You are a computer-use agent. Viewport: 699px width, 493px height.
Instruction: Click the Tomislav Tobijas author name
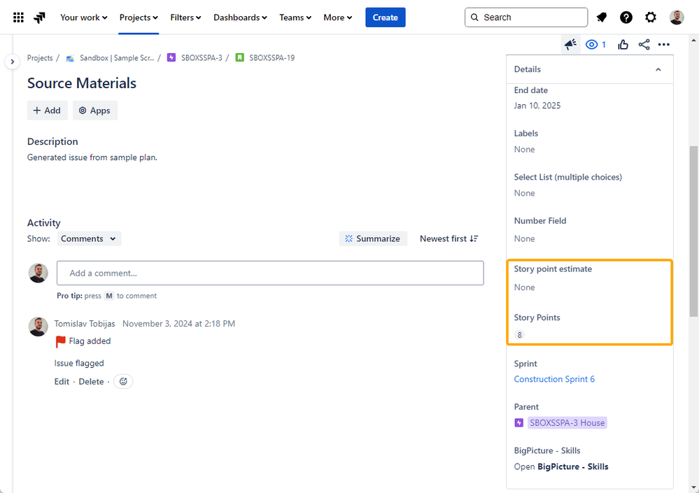click(85, 324)
